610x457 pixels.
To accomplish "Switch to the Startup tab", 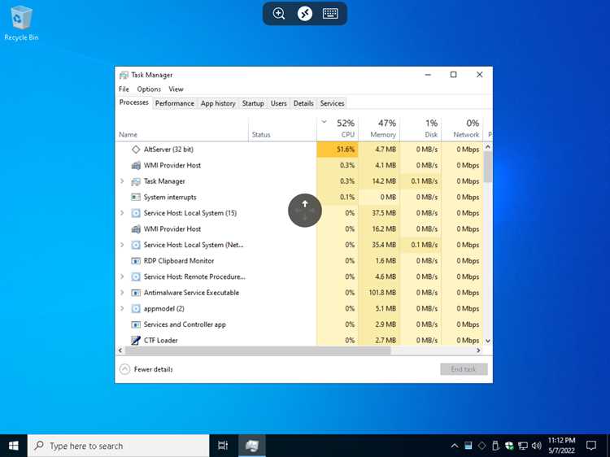I will pos(253,103).
